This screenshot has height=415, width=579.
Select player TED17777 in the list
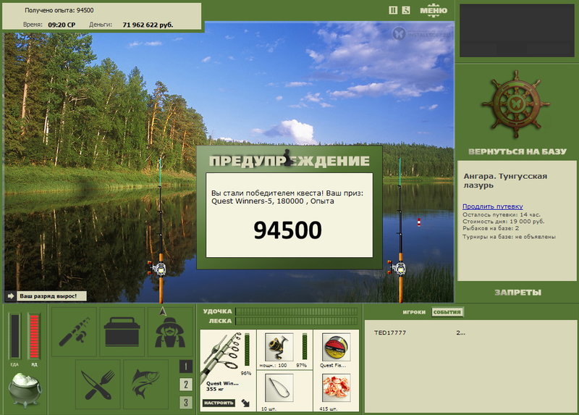coord(390,332)
